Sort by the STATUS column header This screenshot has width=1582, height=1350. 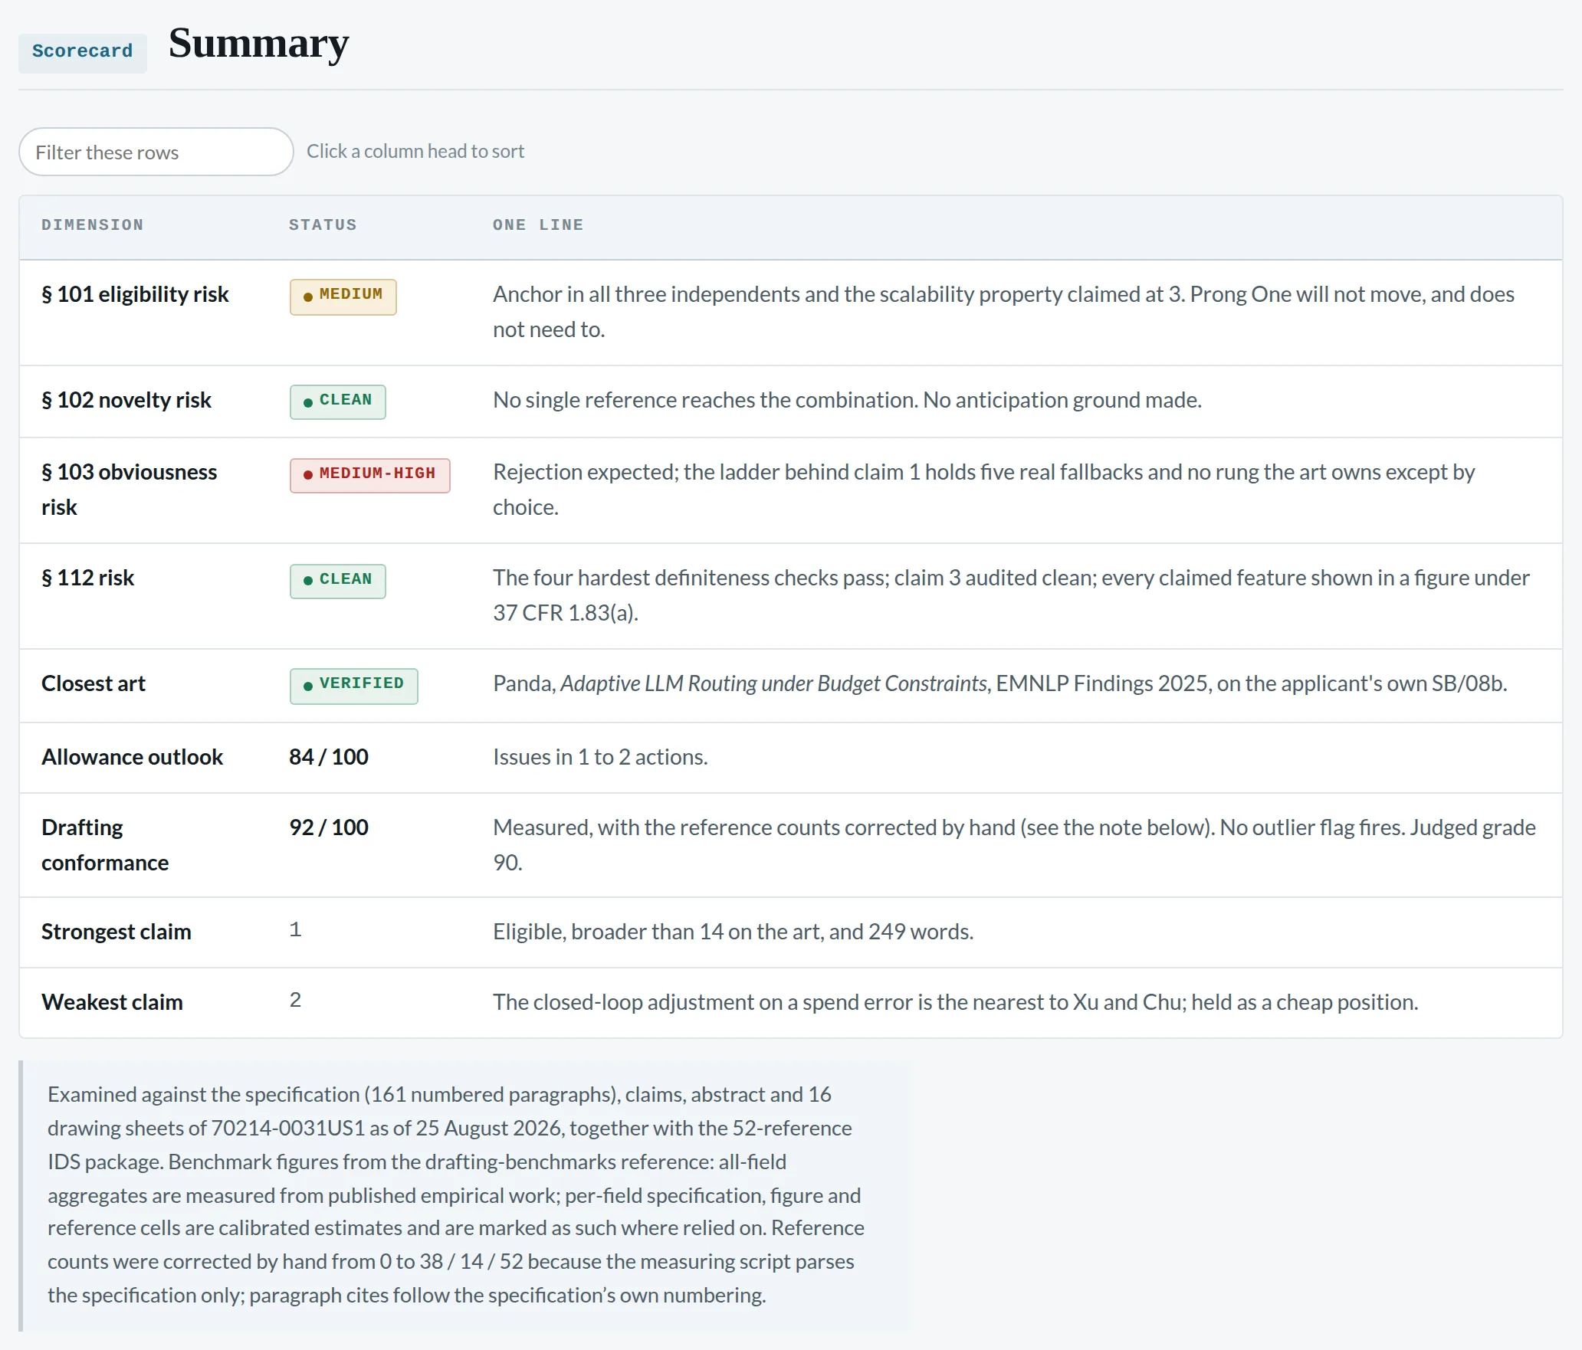[323, 224]
